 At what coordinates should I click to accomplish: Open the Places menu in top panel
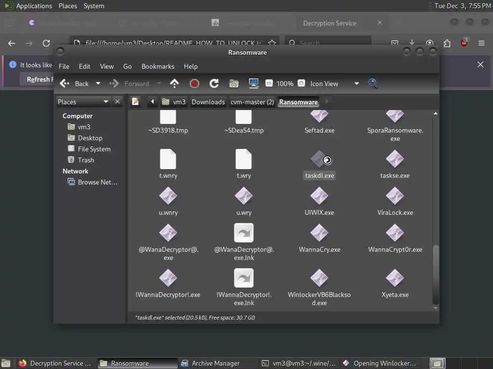tap(67, 6)
